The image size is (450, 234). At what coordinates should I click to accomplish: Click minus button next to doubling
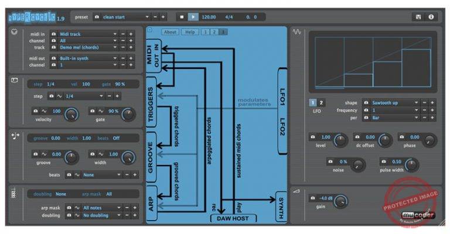coord(127,215)
